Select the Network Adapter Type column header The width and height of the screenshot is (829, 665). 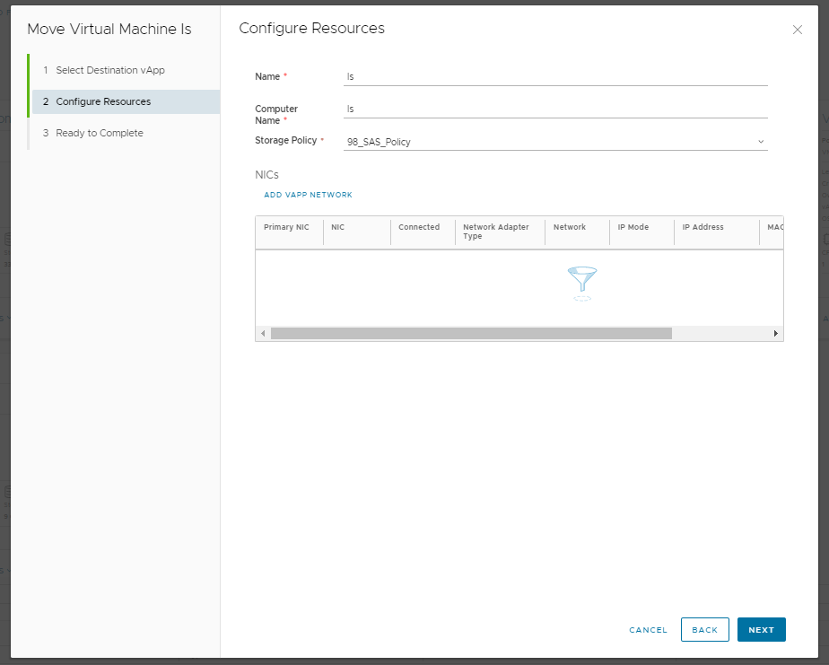point(496,232)
